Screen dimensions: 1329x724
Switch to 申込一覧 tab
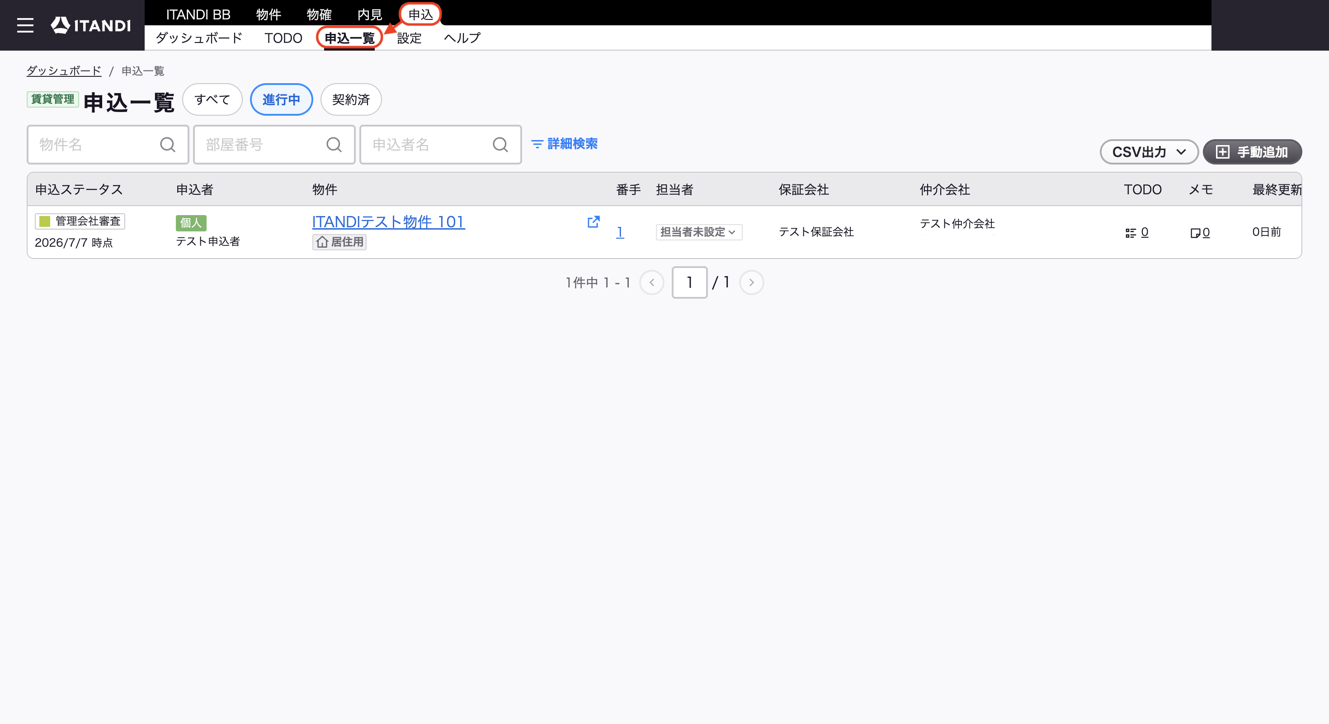pyautogui.click(x=349, y=38)
